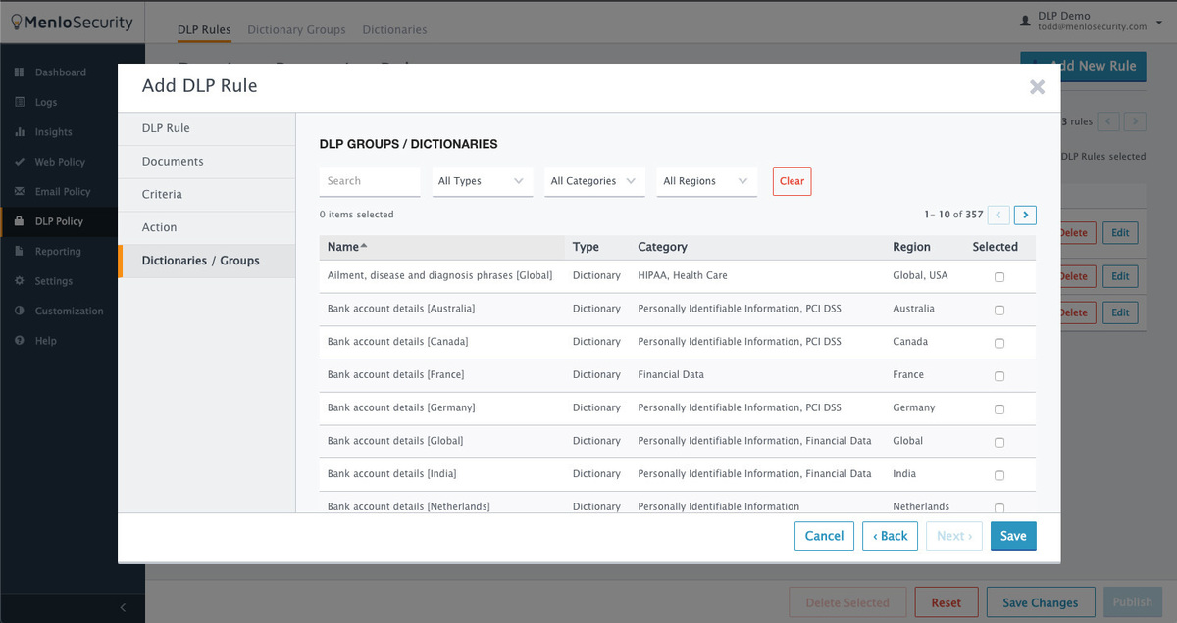Check Bank account details [Australia]
The width and height of the screenshot is (1177, 623).
(999, 311)
